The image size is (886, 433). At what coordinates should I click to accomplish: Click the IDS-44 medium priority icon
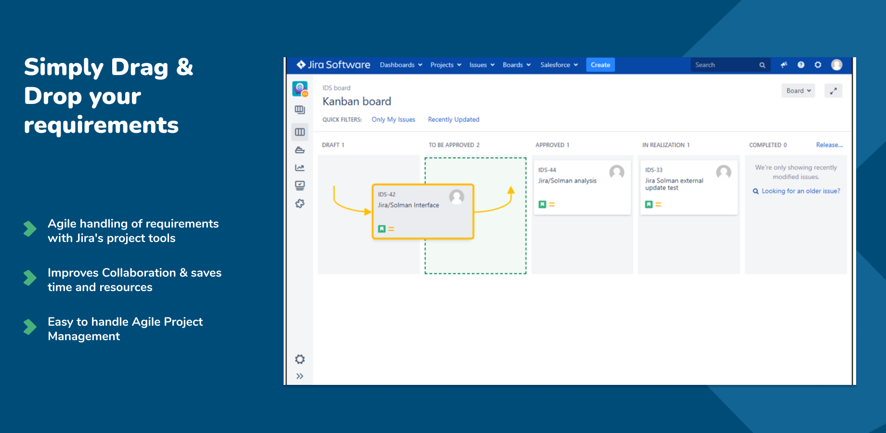pos(552,204)
